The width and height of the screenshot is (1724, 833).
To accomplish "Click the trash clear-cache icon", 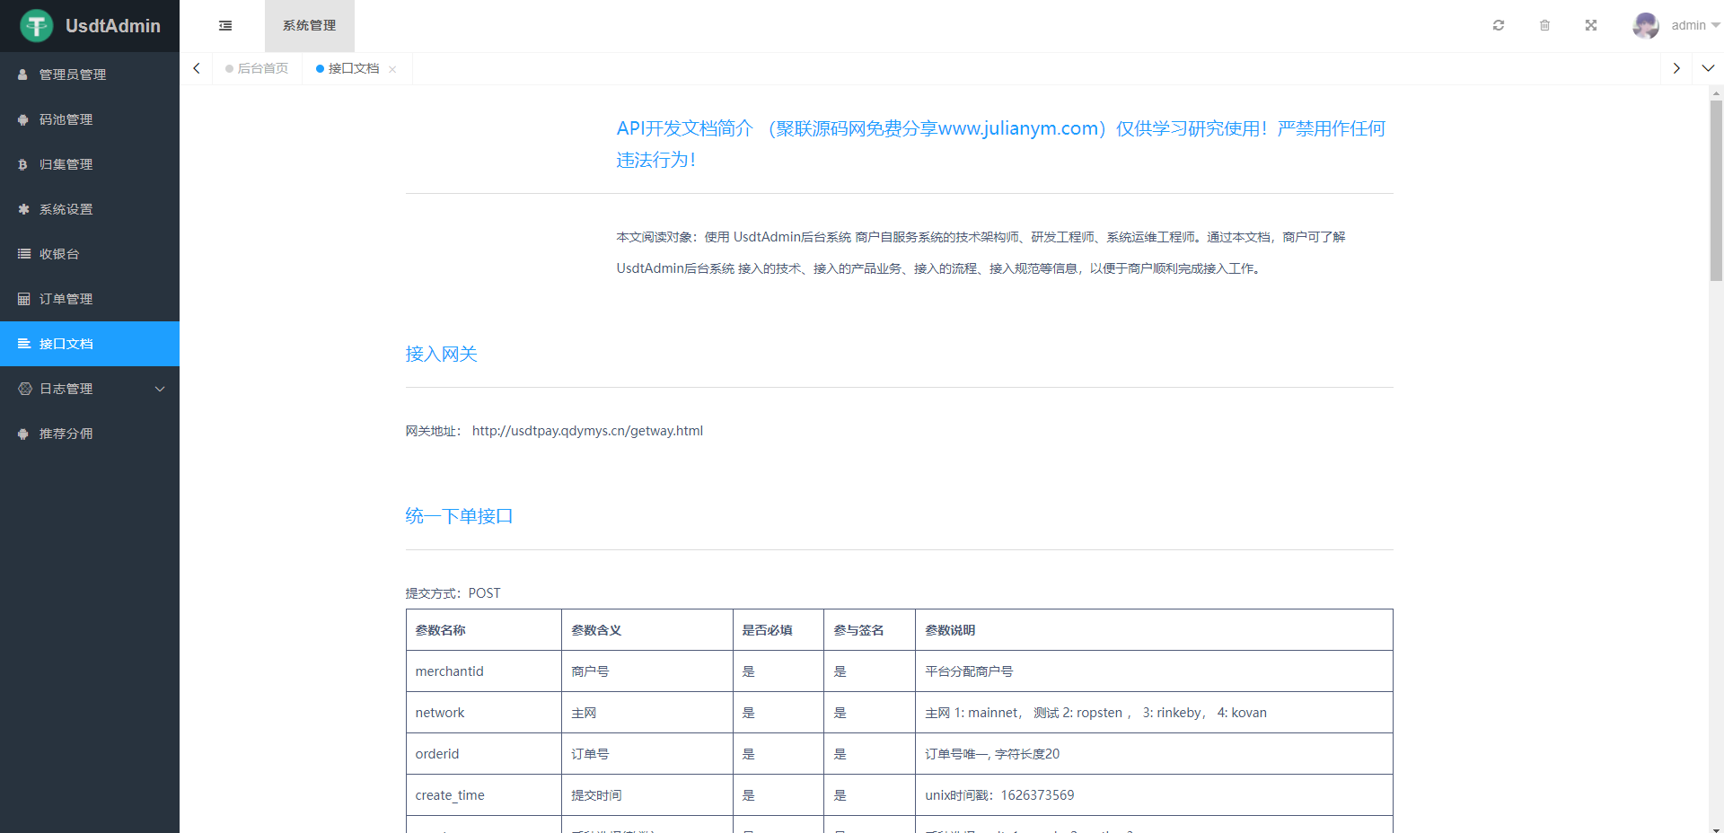I will (1544, 25).
